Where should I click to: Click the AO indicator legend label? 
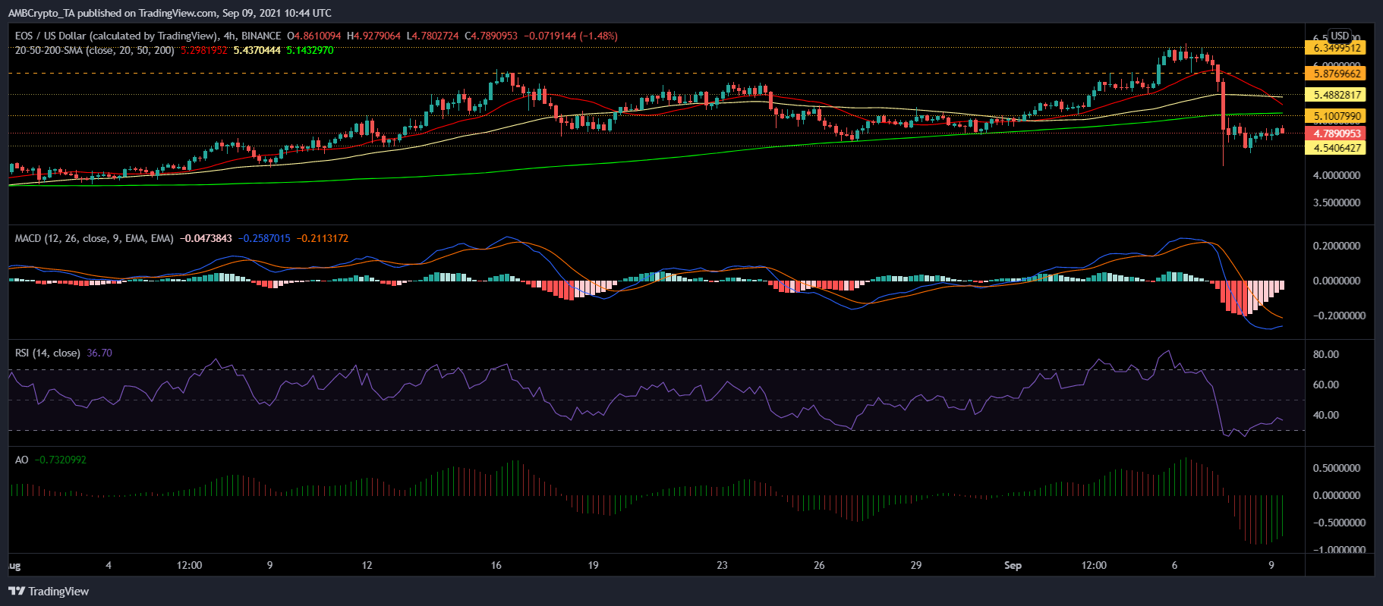[x=22, y=460]
